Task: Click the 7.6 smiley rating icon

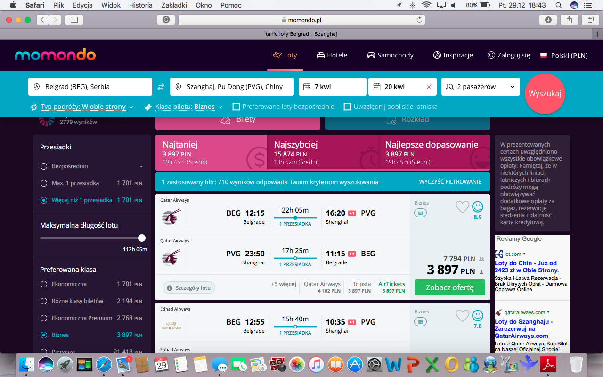Action: coord(478,315)
